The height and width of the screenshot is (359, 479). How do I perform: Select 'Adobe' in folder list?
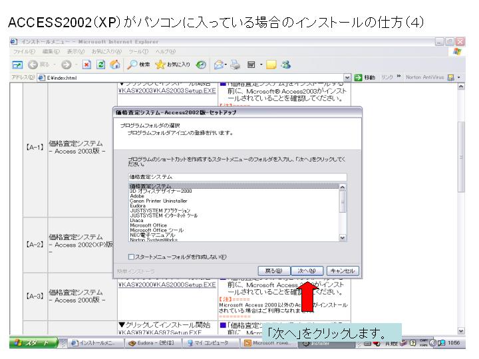tap(234, 196)
